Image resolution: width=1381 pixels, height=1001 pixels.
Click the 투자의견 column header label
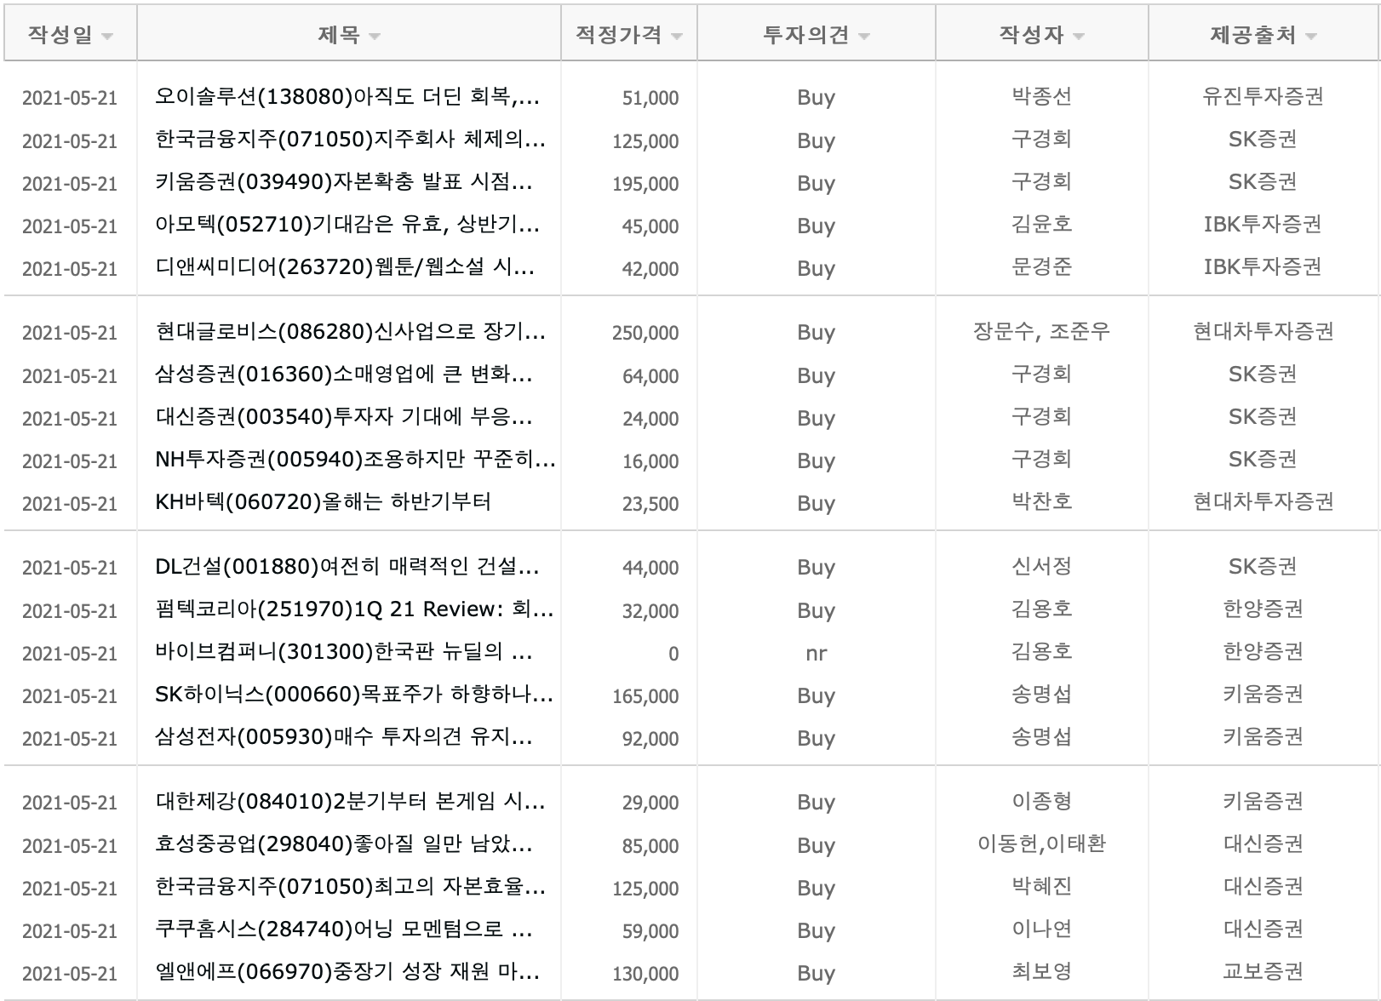[x=806, y=35]
